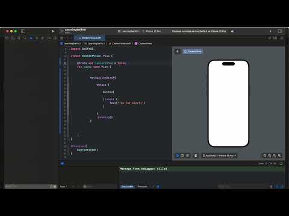Open canvas device settings button
This screenshot has width=289, height=216.
(x=196, y=155)
